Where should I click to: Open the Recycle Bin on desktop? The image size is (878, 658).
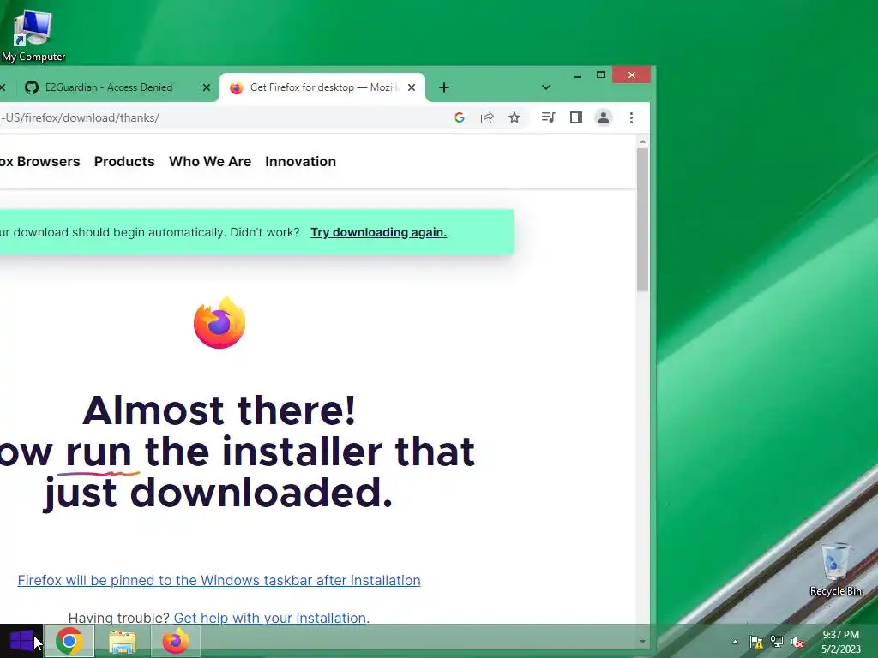[835, 570]
